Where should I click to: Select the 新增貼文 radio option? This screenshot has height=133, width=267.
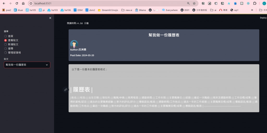[11, 45]
